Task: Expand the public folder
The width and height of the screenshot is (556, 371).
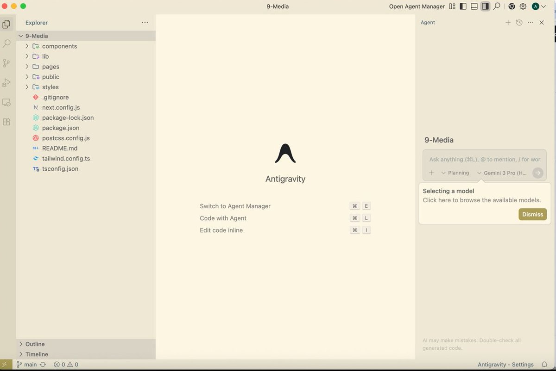Action: (86, 77)
